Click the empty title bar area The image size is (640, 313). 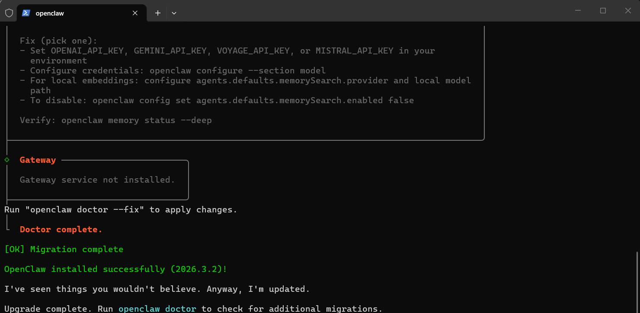tap(368, 11)
